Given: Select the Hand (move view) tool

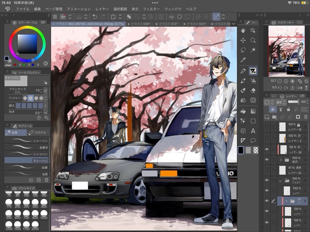Looking at the screenshot, I should point(243,31).
